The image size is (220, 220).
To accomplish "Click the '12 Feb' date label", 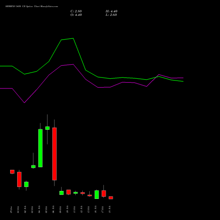I will coord(82,209).
